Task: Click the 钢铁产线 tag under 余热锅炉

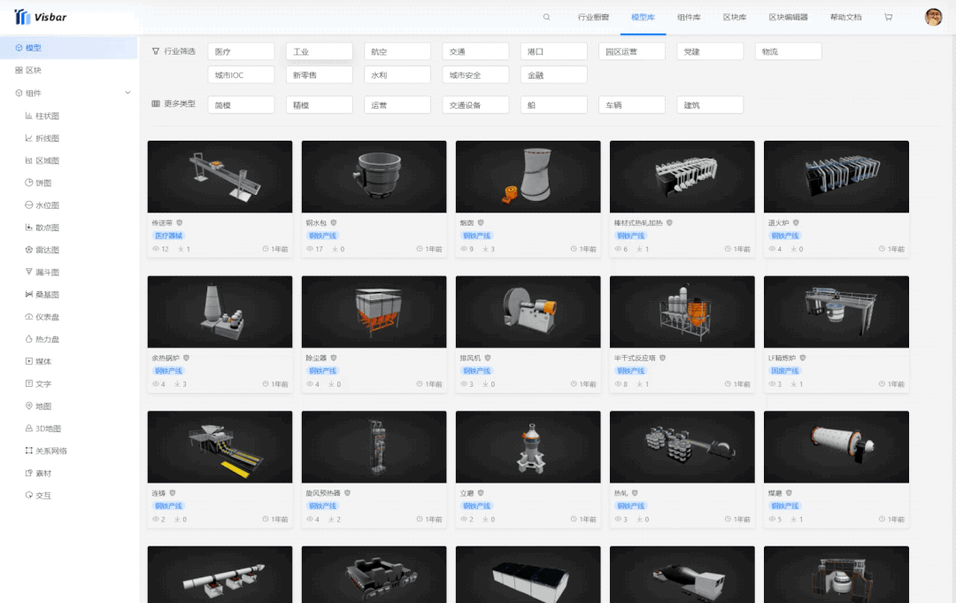Action: point(167,371)
